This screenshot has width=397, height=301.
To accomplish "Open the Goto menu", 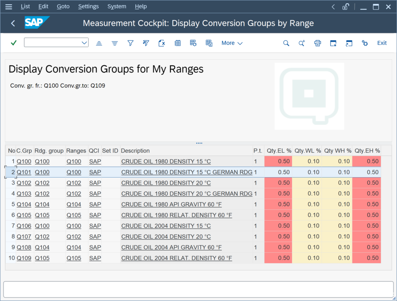I will (x=63, y=7).
